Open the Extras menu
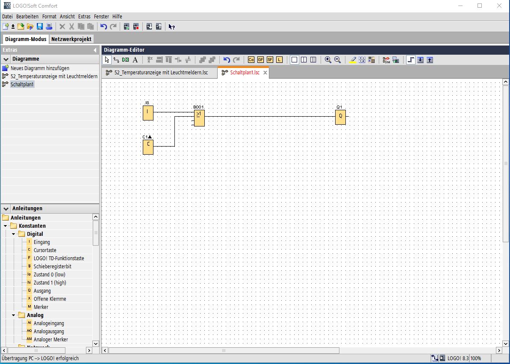Screen dimensions: 510x364 84,16
